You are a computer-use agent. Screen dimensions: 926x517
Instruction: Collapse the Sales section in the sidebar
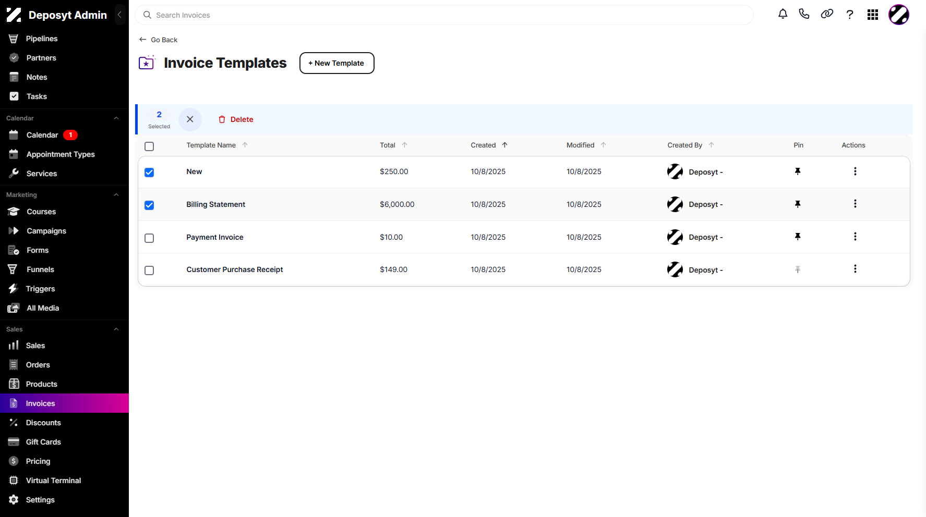(116, 329)
